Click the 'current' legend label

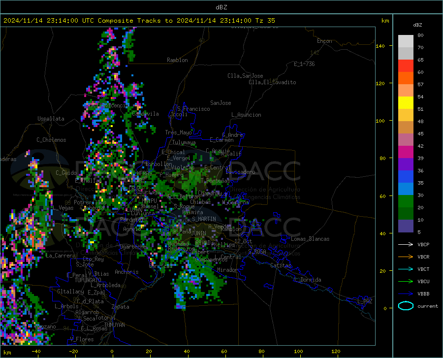tap(428, 306)
